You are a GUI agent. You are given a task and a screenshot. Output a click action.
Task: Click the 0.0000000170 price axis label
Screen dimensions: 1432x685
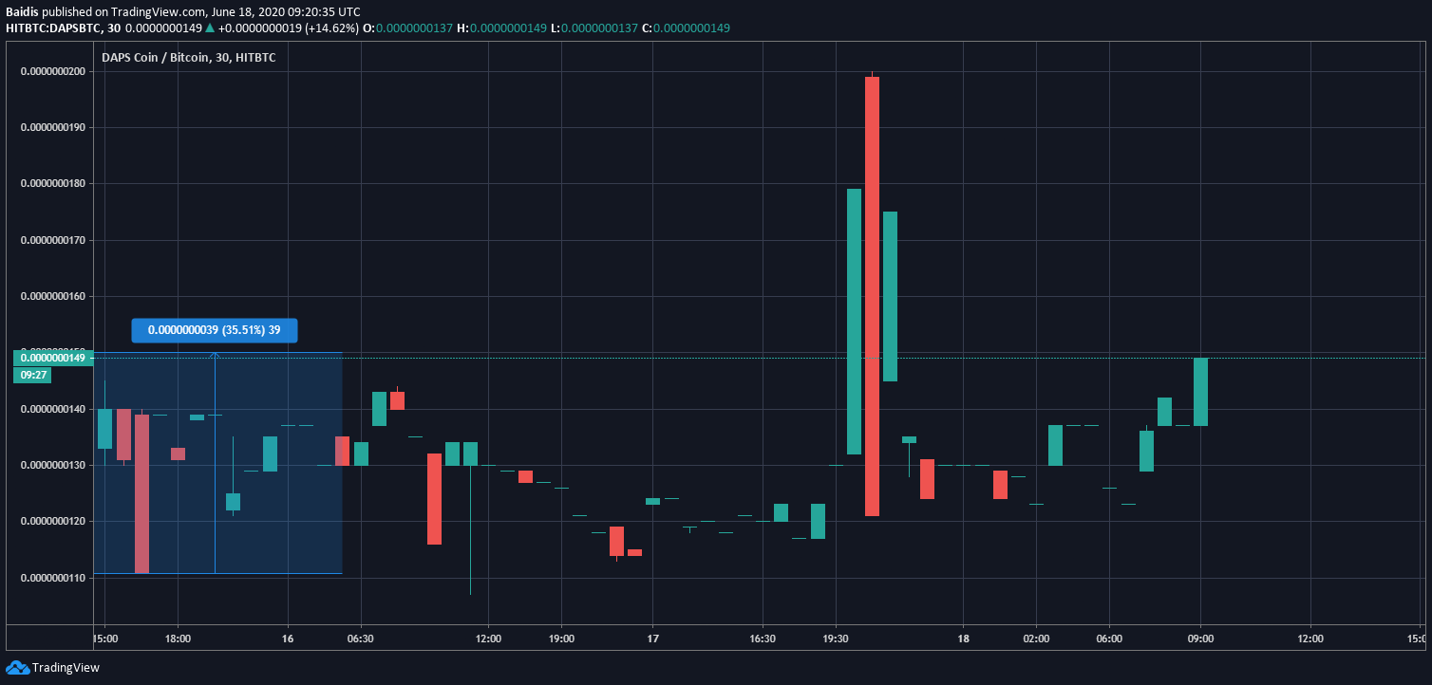pyautogui.click(x=53, y=240)
